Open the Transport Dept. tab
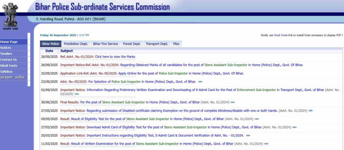 point(157,44)
